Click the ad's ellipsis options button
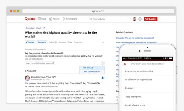The height and width of the screenshot is (111, 184). pyautogui.click(x=103, y=63)
